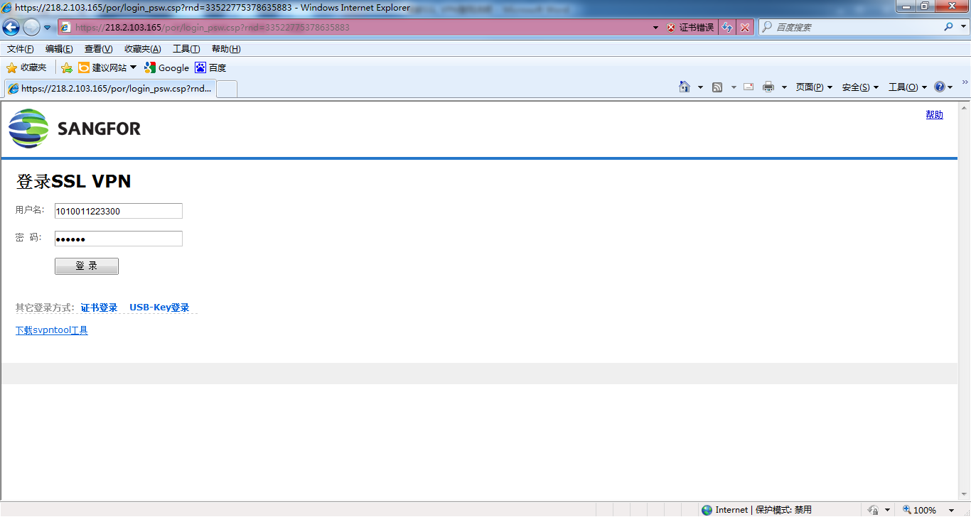Open the Google favorites bookmark
Image resolution: width=971 pixels, height=517 pixels.
point(166,67)
